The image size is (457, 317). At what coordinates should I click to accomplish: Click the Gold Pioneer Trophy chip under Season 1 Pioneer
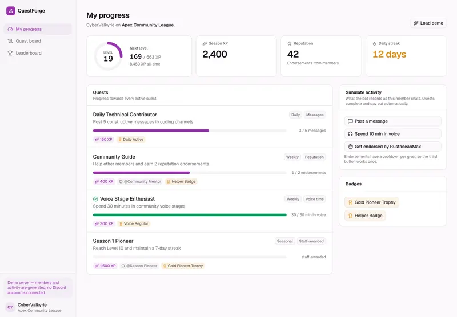(183, 266)
